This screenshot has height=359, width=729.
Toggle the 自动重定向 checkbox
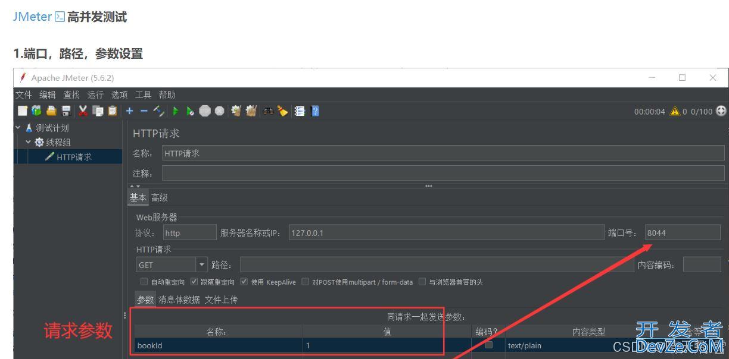click(144, 282)
